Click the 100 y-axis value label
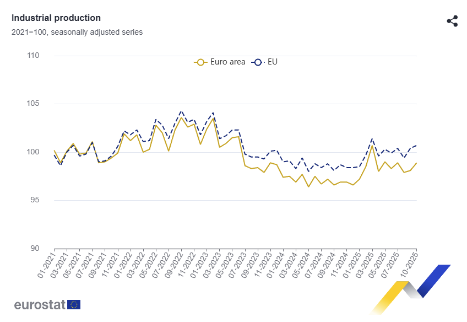The image size is (467, 322). (32, 152)
